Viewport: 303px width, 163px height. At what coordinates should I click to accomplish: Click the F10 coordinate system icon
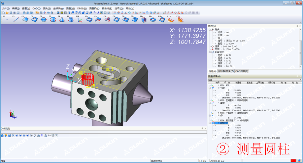click(x=80, y=20)
